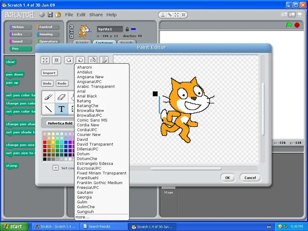This screenshot has width=308, height=231.
Task: Select the Delete scissors tool
Action: tap(170, 15)
